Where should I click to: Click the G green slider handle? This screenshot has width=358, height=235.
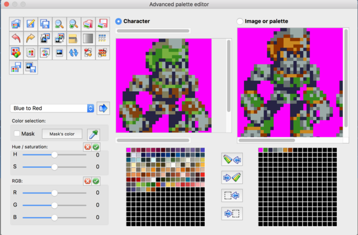(54, 205)
